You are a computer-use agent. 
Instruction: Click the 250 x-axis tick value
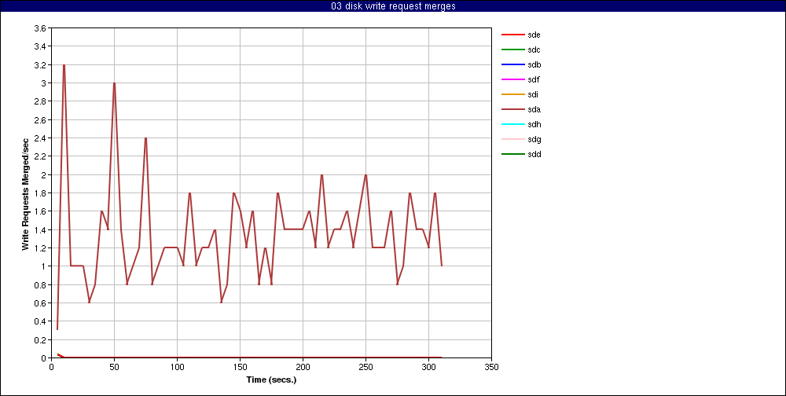click(x=366, y=367)
